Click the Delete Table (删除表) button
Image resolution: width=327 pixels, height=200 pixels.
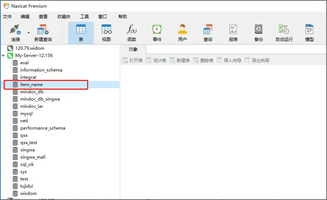(203, 61)
